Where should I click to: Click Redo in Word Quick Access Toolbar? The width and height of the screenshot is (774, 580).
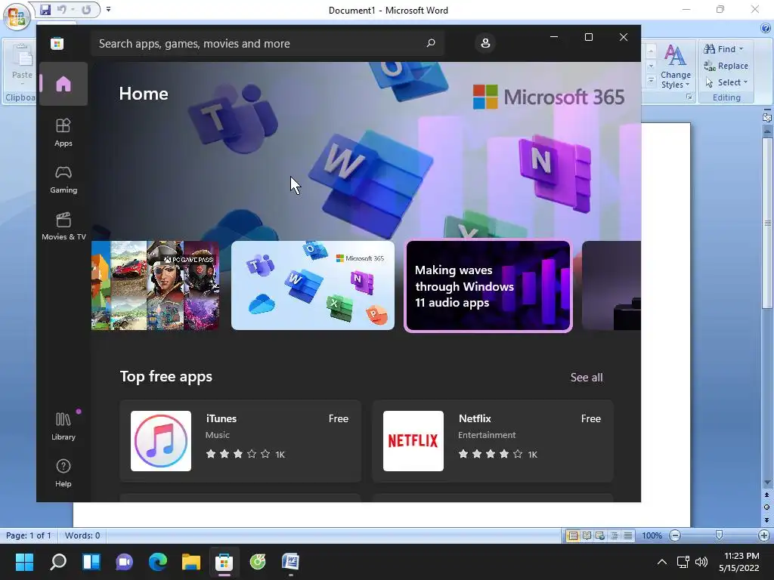86,9
